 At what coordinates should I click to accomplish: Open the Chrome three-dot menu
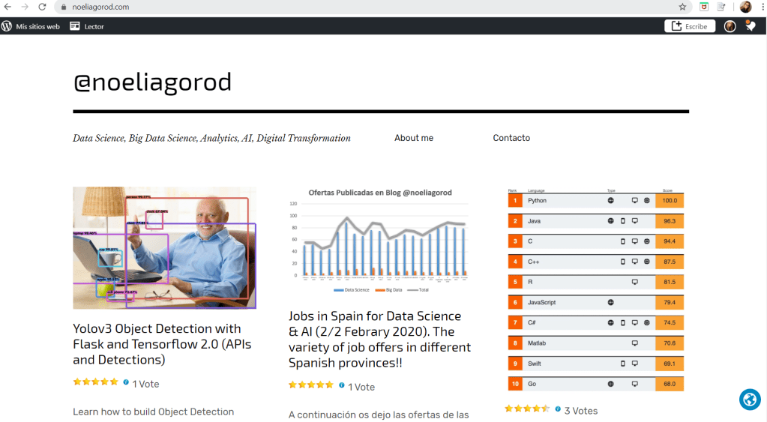[760, 7]
